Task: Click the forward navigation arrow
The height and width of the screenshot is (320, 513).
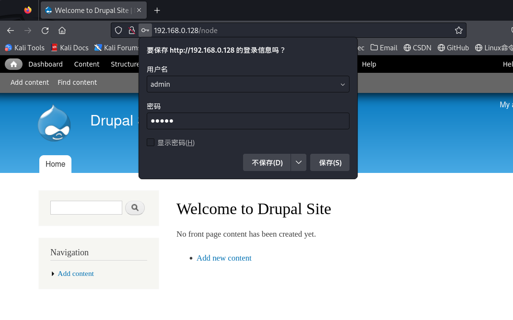Action: (x=28, y=30)
